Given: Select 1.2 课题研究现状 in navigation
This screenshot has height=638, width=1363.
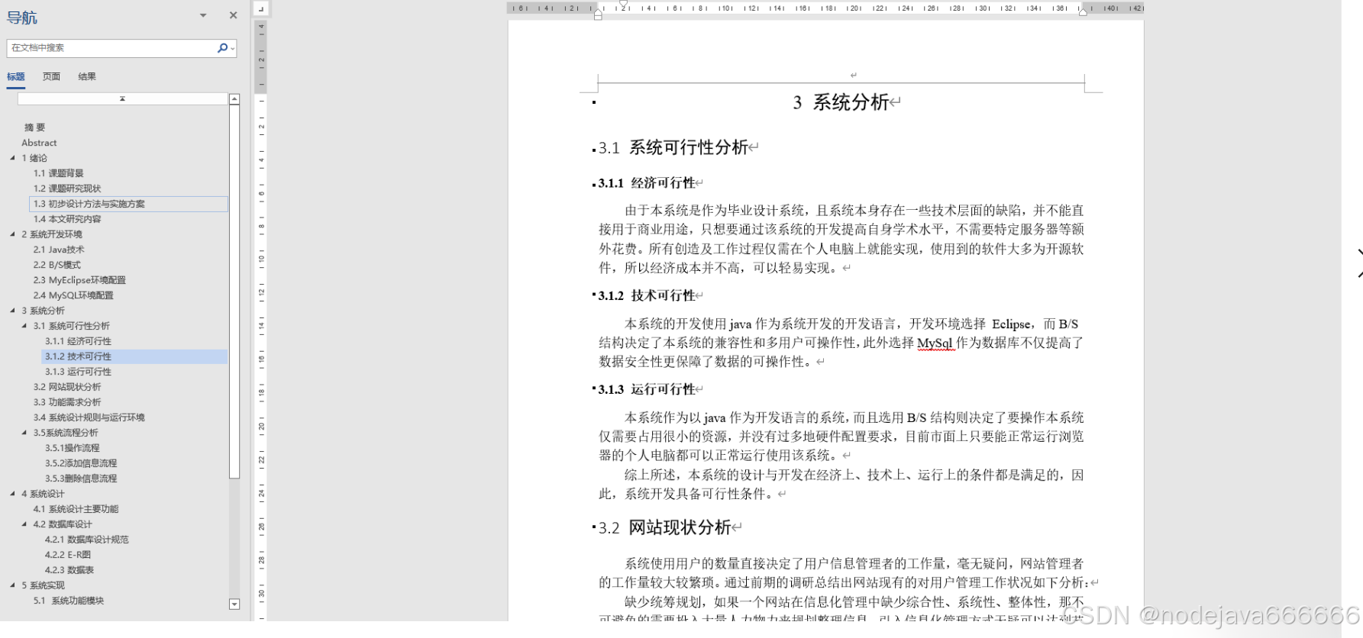Looking at the screenshot, I should (x=67, y=188).
